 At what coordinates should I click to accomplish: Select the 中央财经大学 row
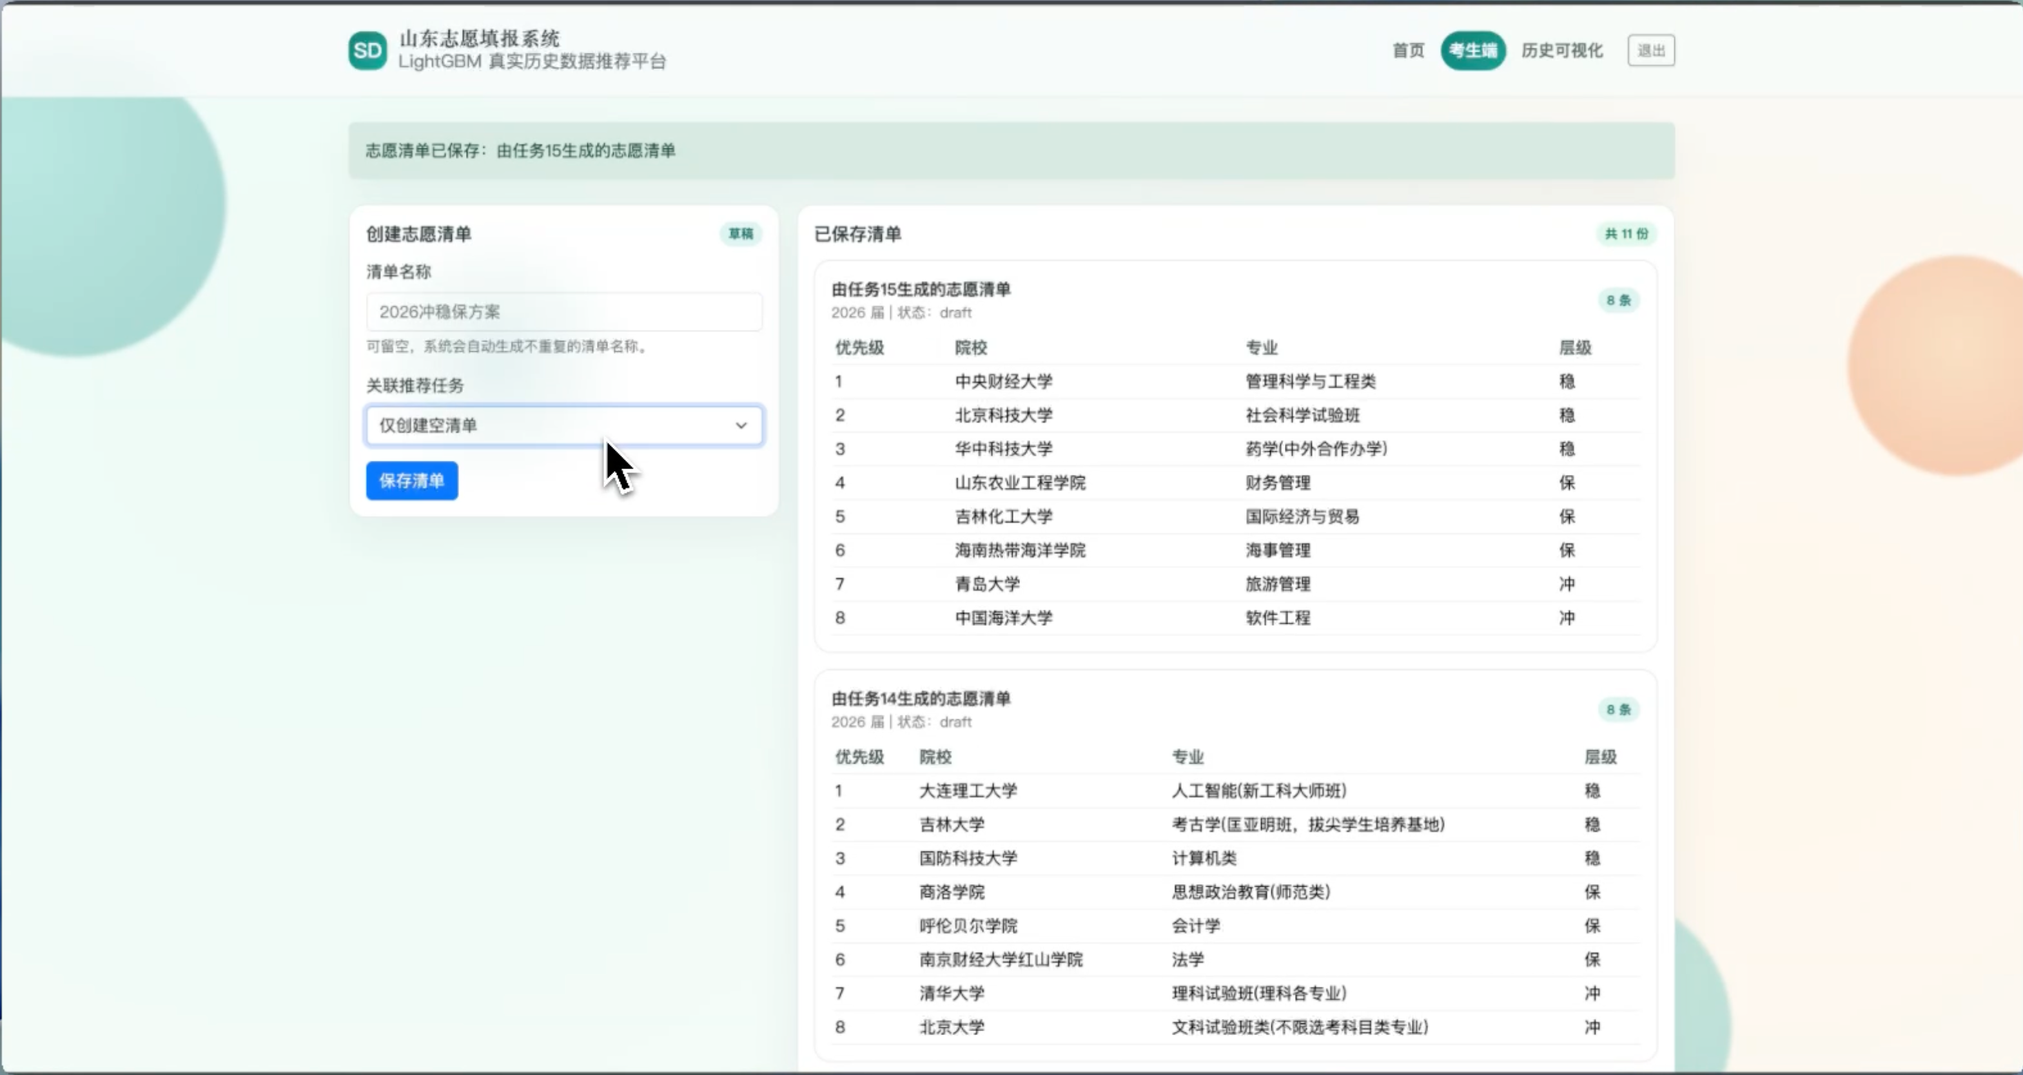pyautogui.click(x=1003, y=382)
